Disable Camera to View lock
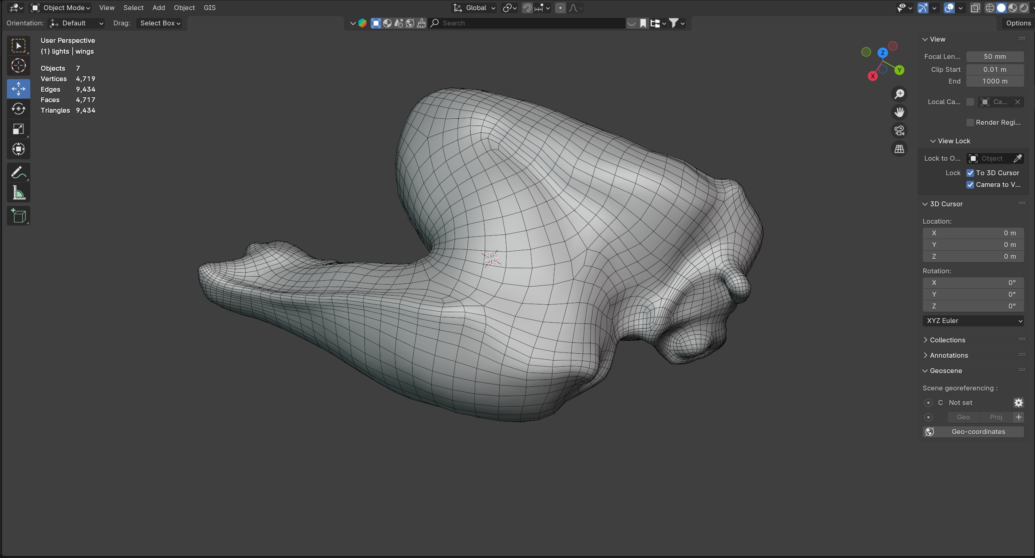This screenshot has height=558, width=1035. tap(970, 185)
